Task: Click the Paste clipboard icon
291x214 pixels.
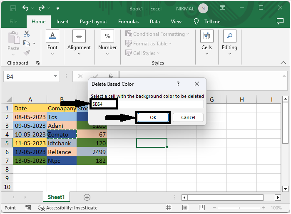Action: tap(14, 38)
